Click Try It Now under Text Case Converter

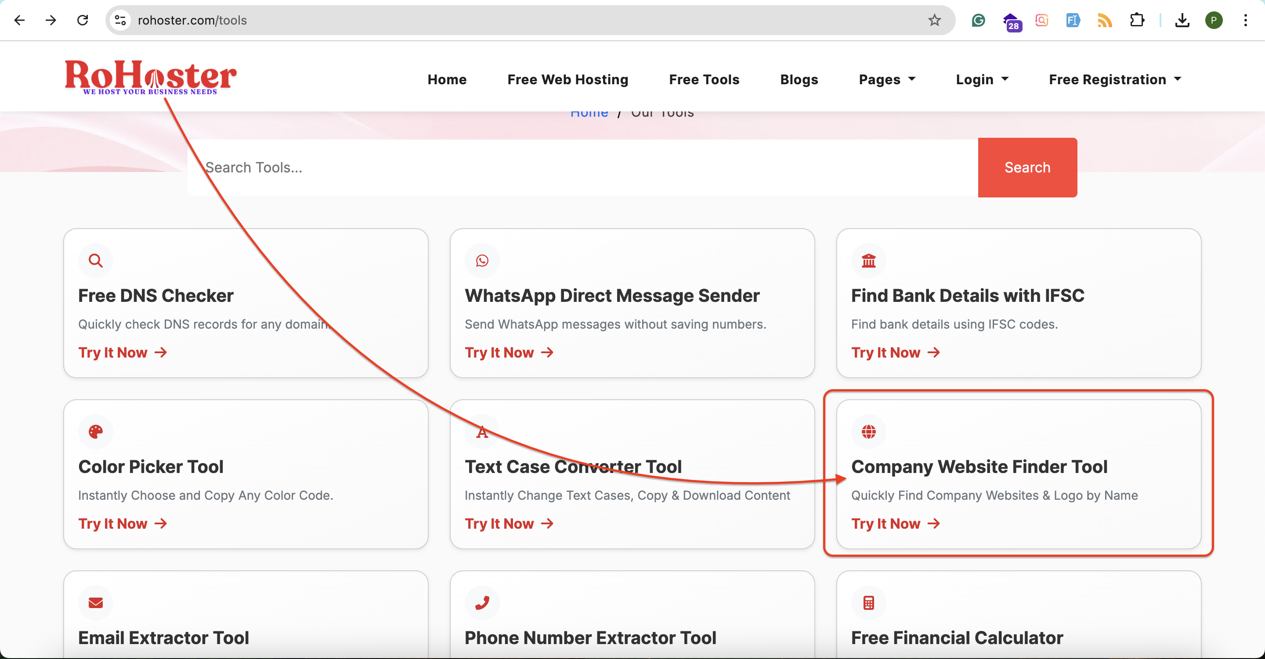[509, 523]
